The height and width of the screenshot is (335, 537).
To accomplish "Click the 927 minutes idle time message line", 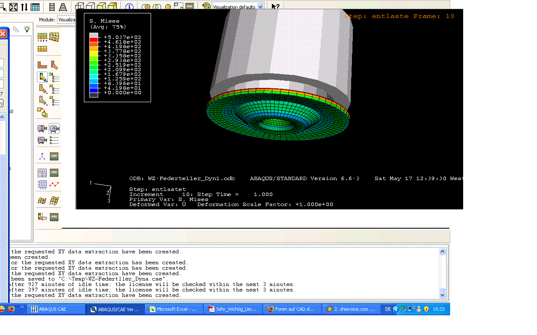I will coord(152,284).
